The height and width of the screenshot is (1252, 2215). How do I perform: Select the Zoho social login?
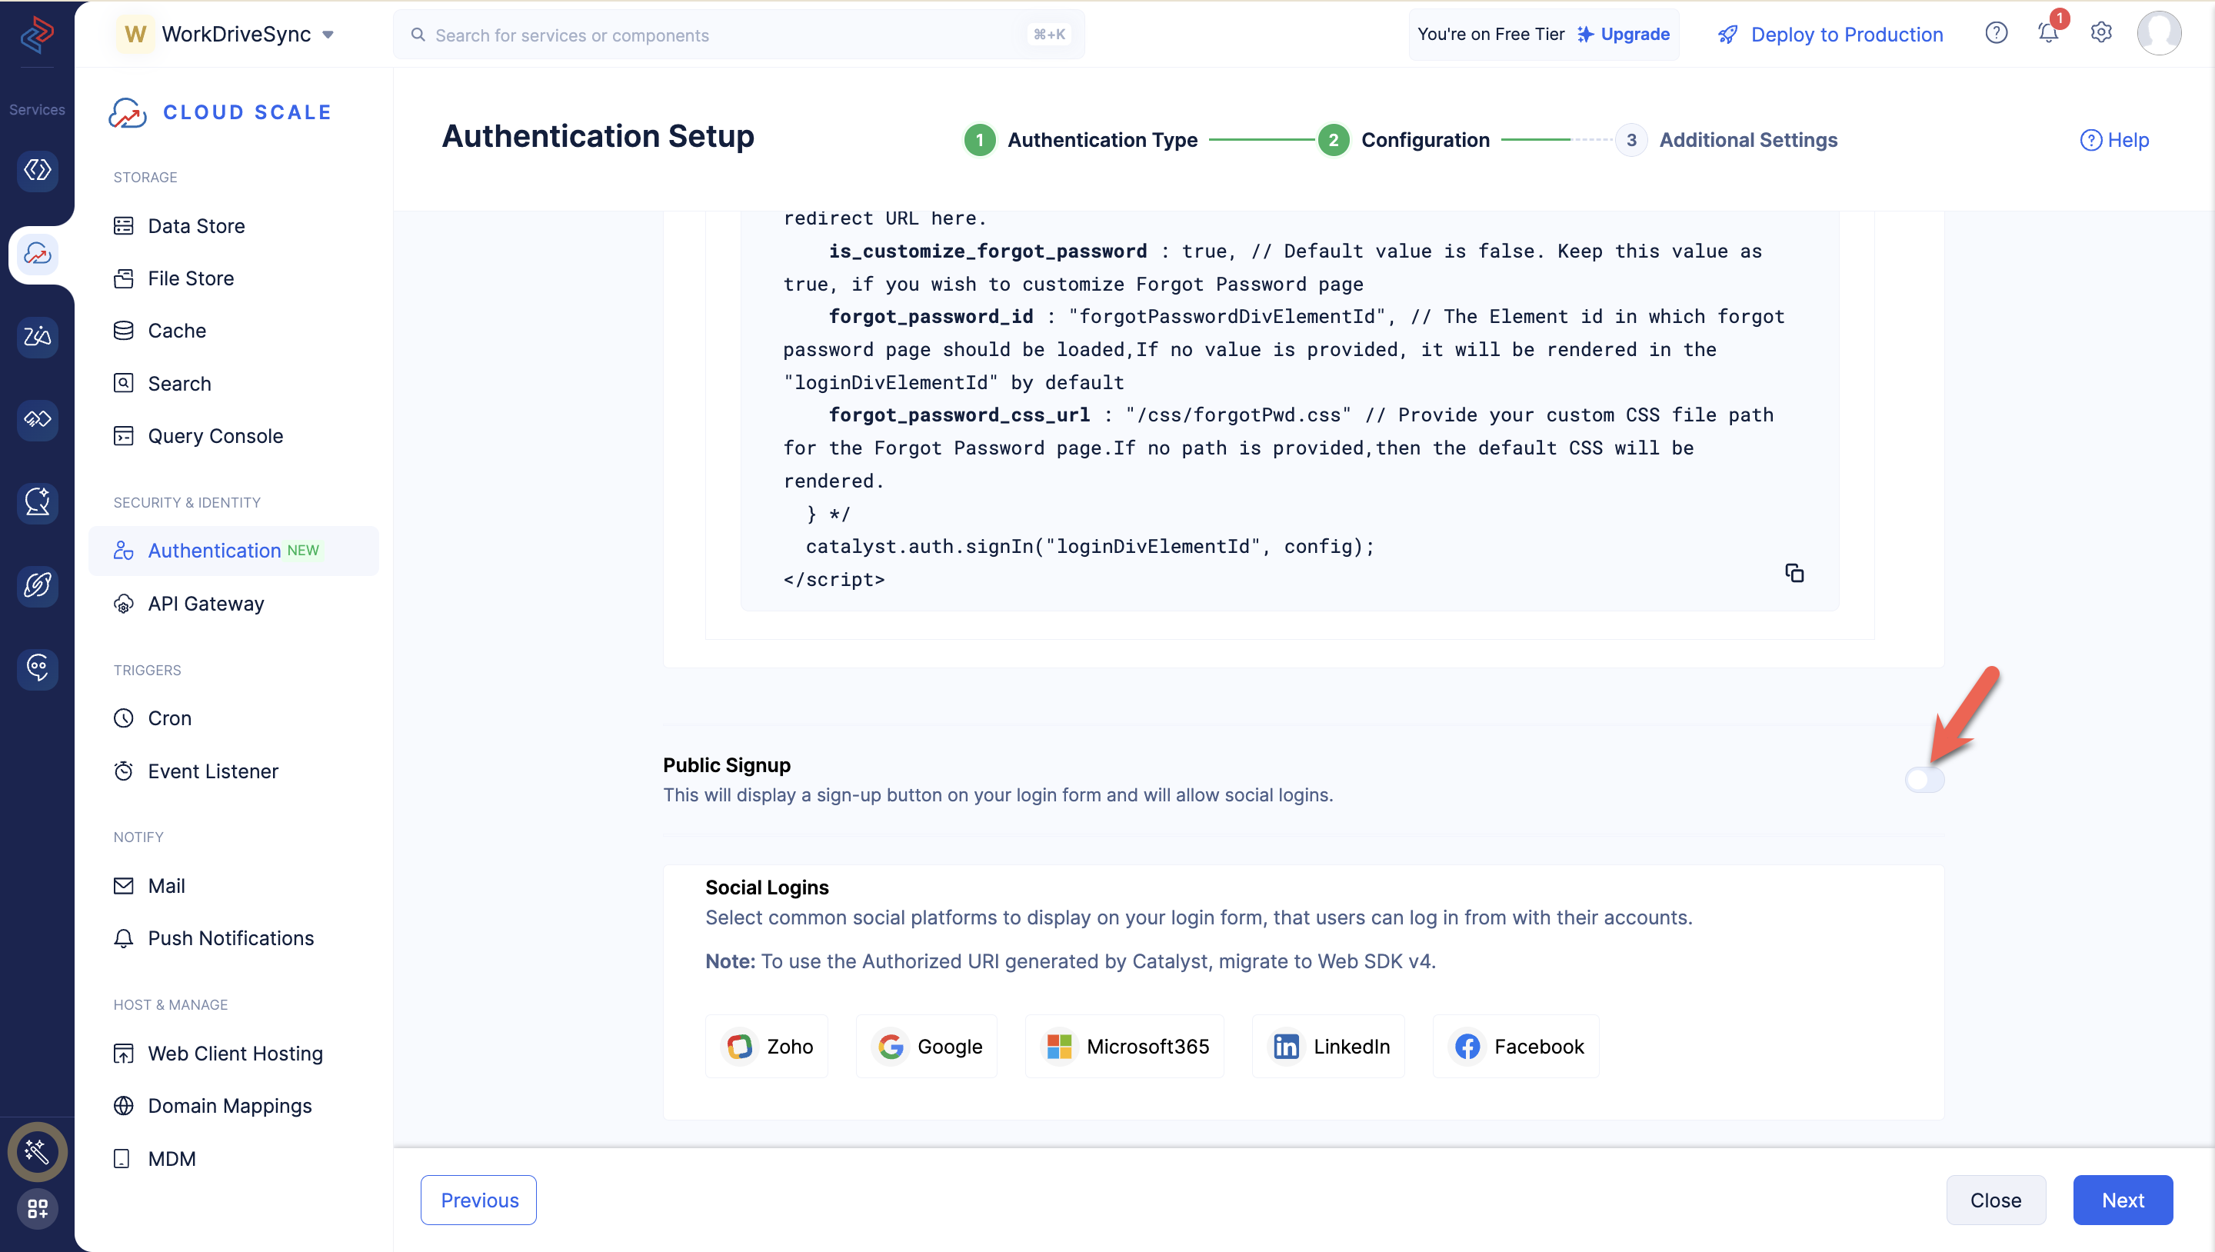(x=767, y=1047)
